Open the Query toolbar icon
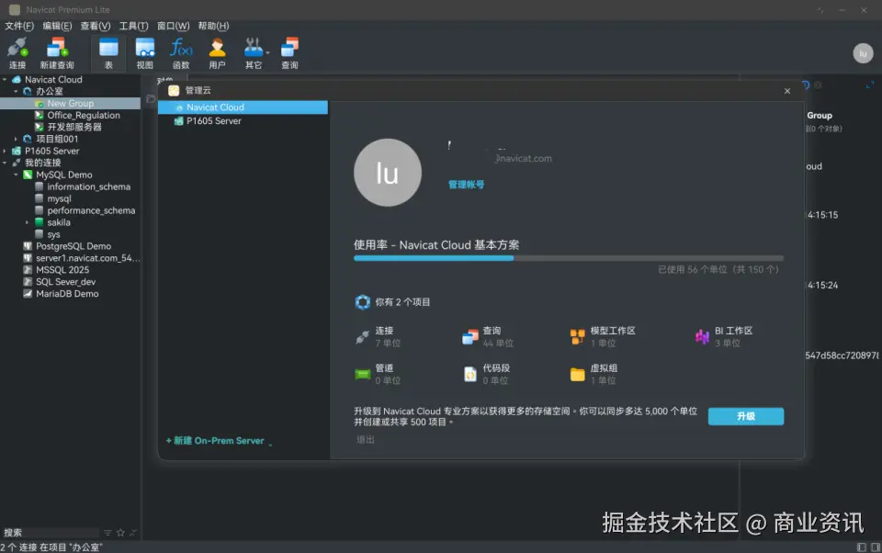The height and width of the screenshot is (553, 882). tap(289, 53)
